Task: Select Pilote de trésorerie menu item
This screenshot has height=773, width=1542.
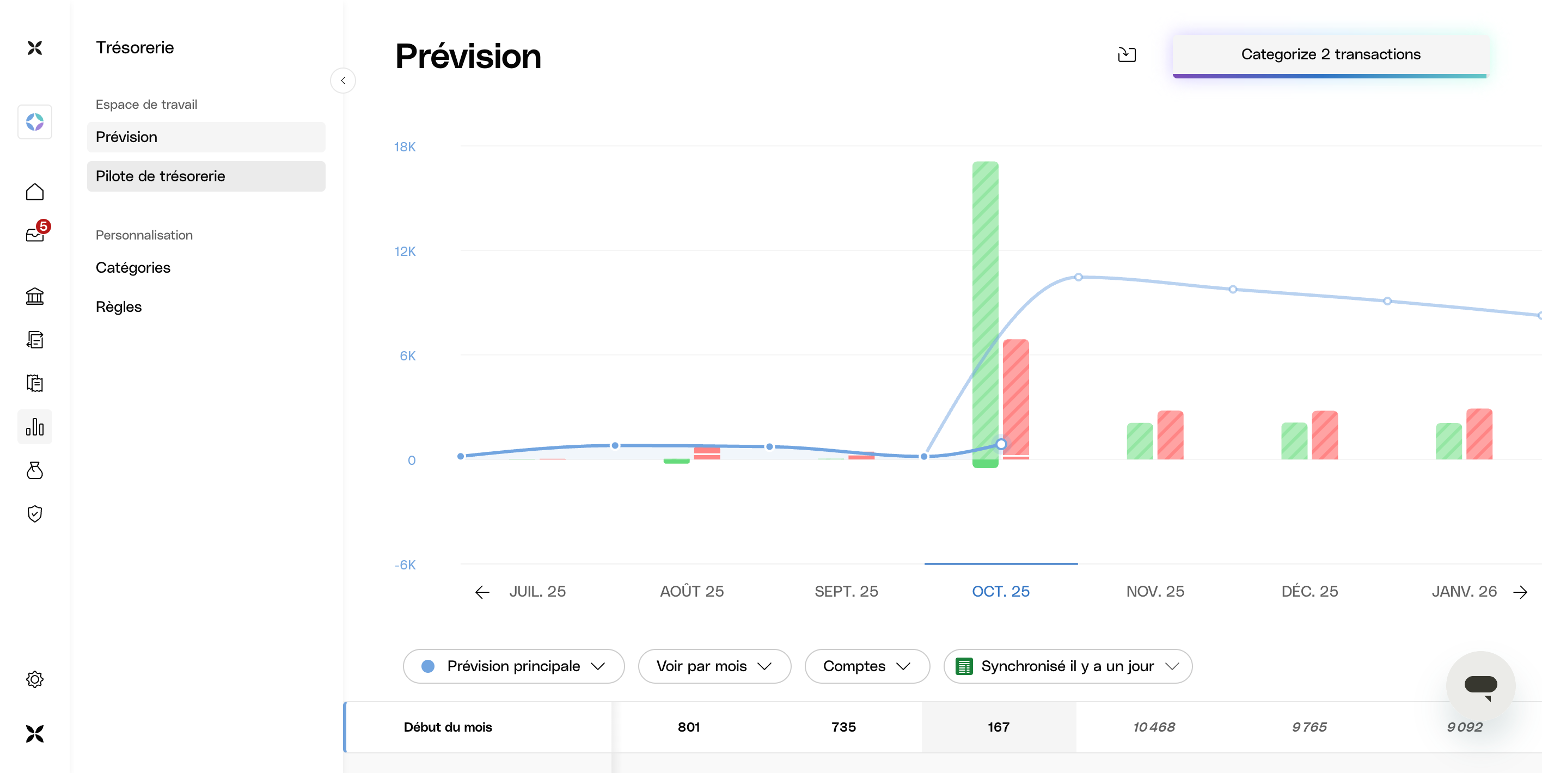Action: 206,176
